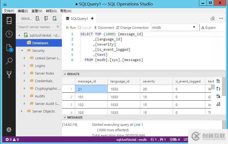Select the Security folder label
Viewport: 228px width, 144px height.
(x=38, y=50)
